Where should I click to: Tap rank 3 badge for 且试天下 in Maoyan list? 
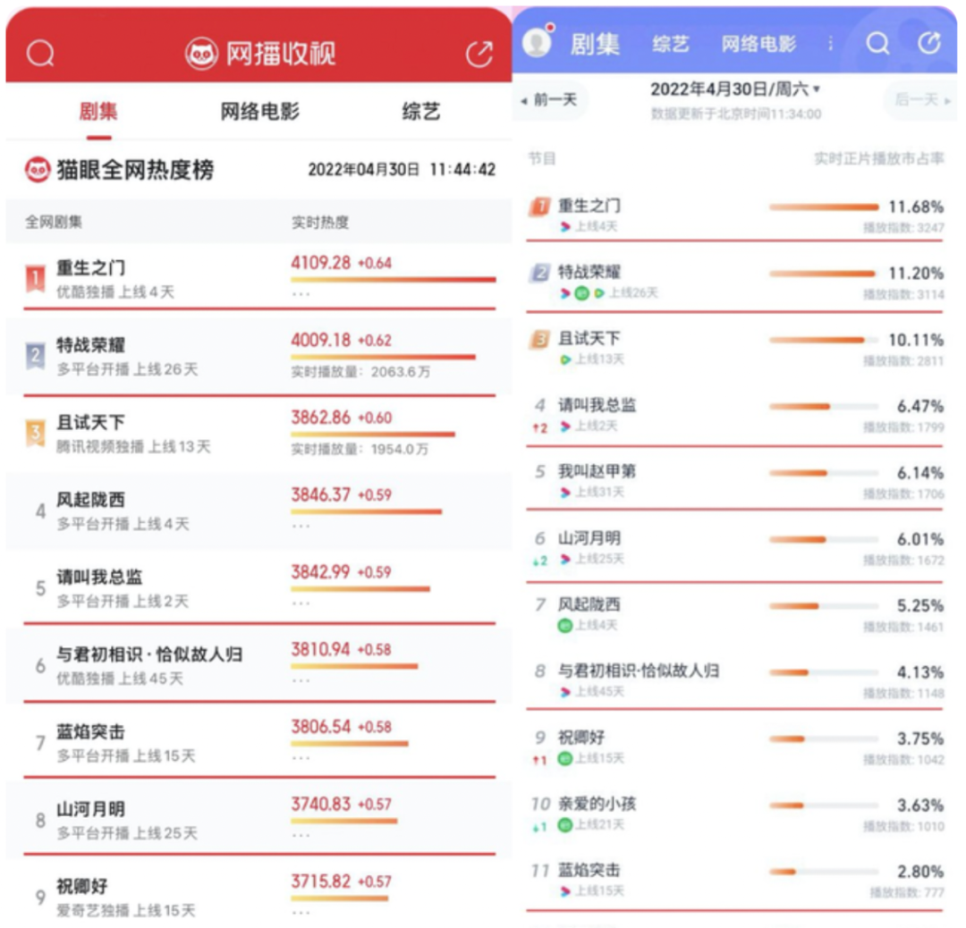pos(35,433)
